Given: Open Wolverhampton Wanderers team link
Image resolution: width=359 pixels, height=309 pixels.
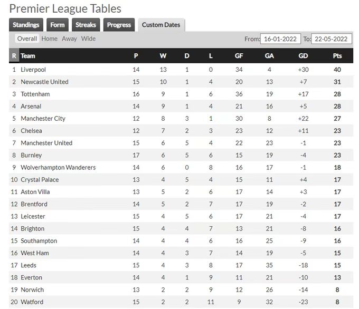Looking at the screenshot, I should click(58, 168).
